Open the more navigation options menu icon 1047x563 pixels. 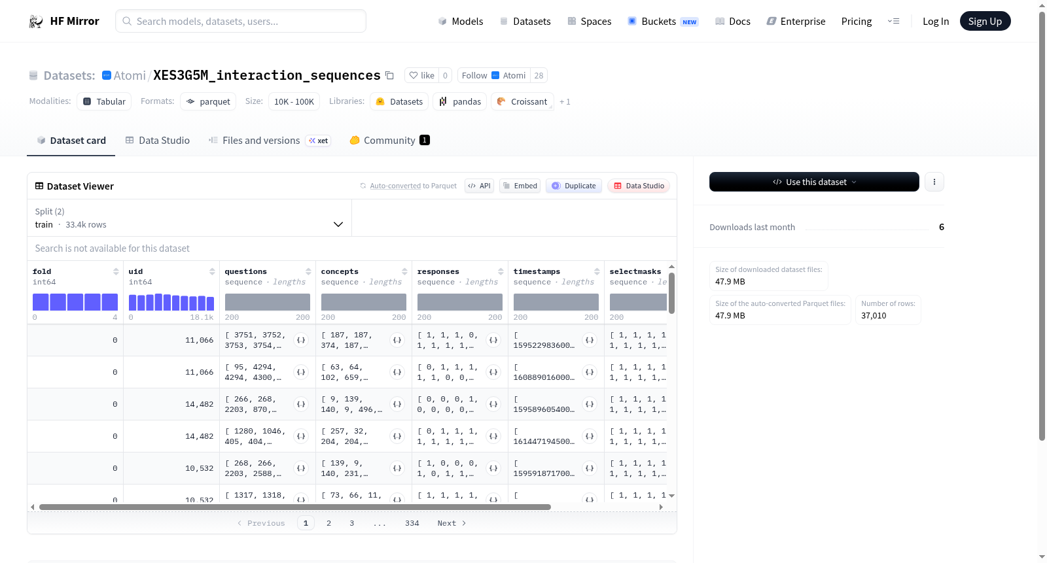(893, 22)
